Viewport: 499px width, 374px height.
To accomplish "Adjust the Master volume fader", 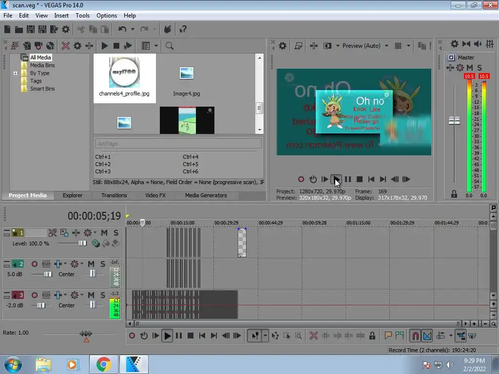I will 454,121.
